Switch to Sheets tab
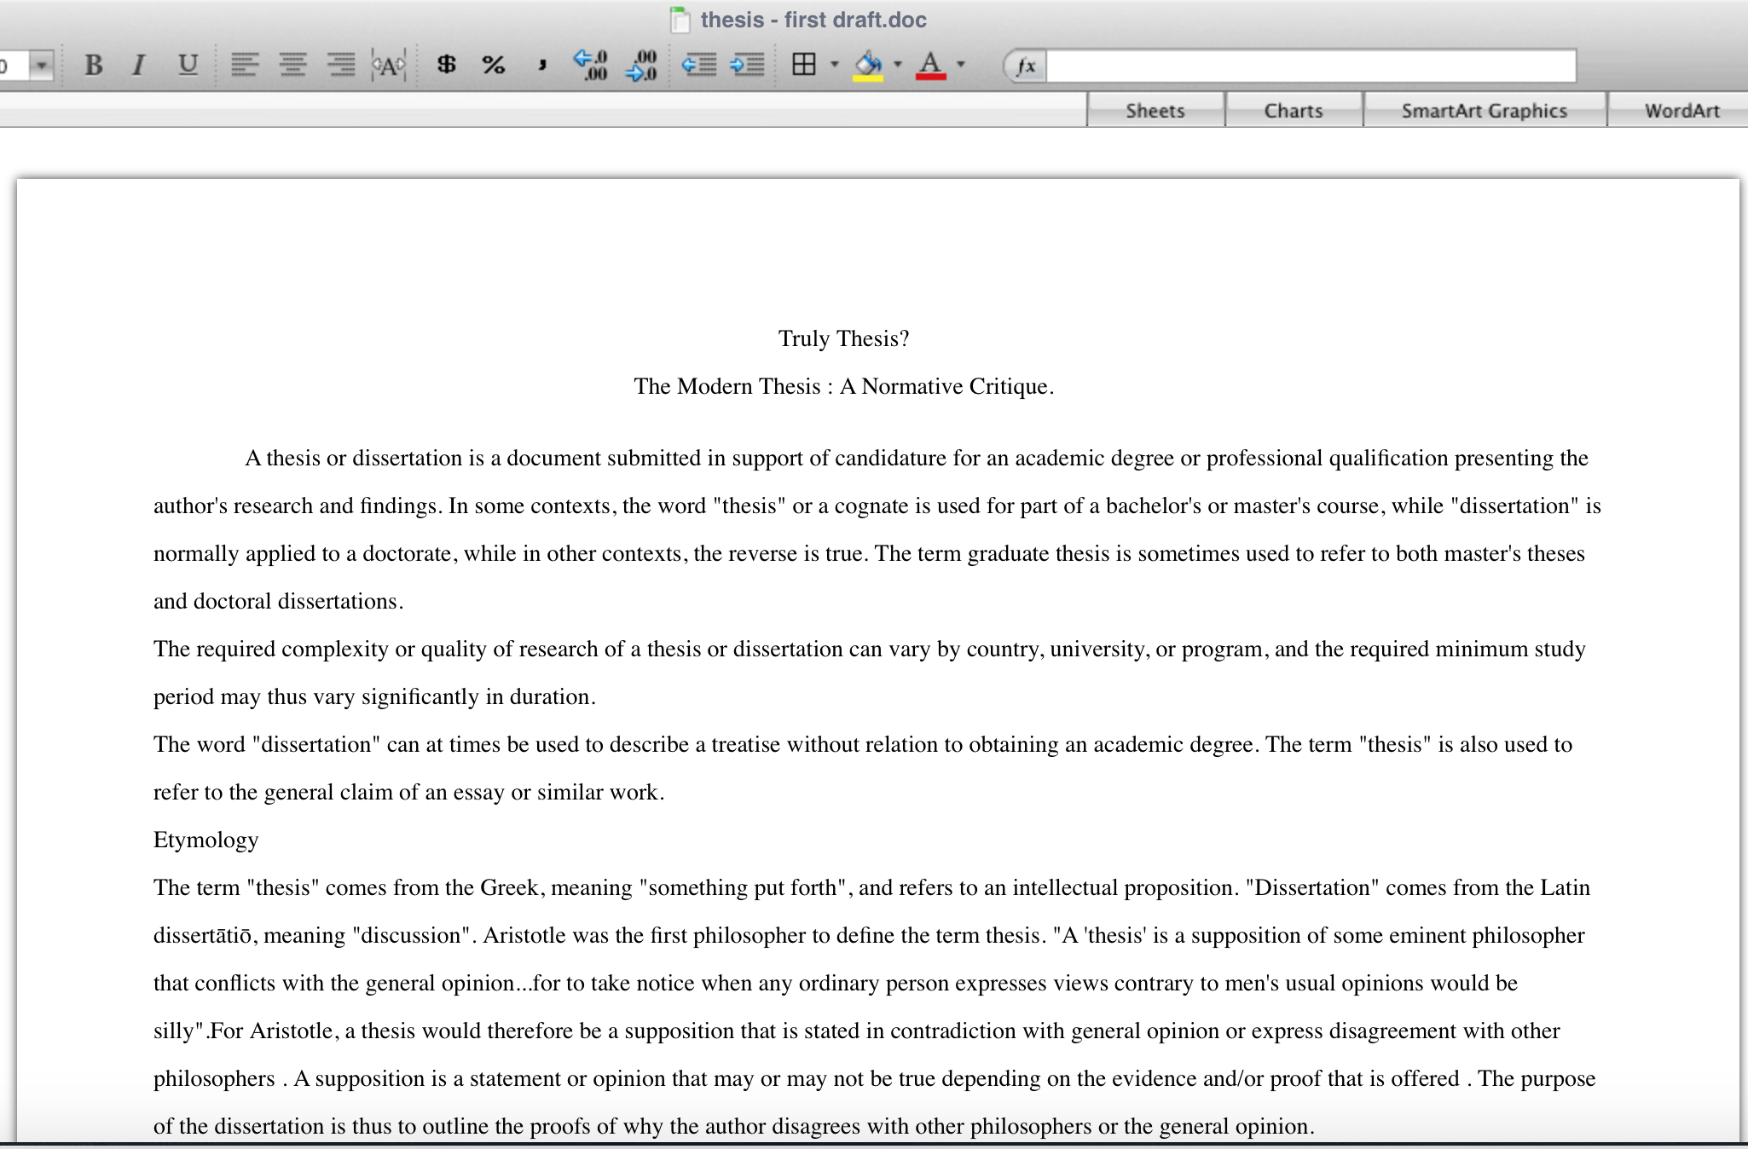Screen dimensions: 1748x1149 click(1155, 111)
